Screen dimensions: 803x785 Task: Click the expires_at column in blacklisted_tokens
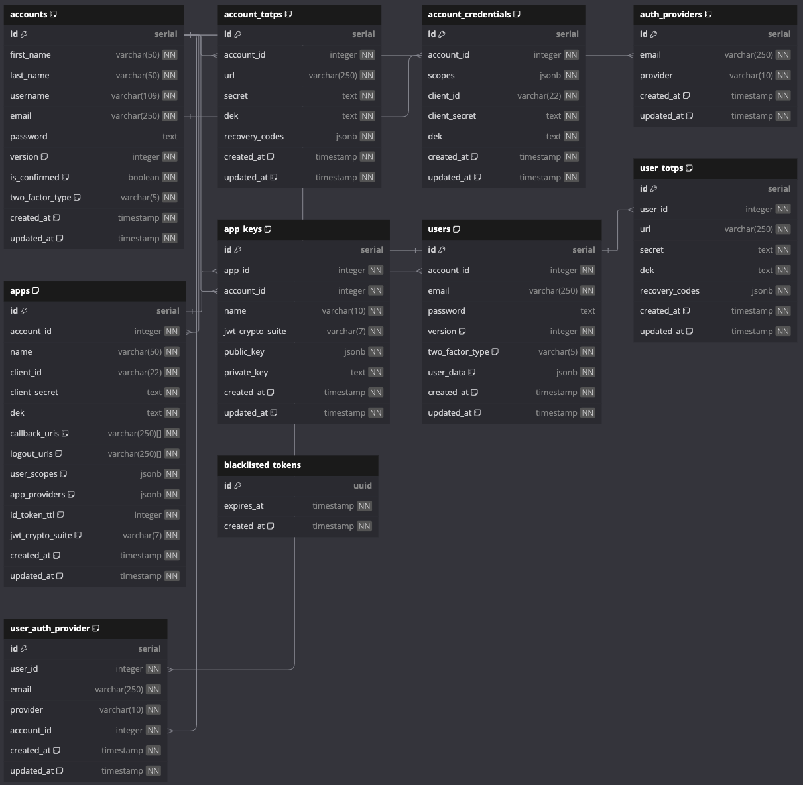tap(298, 506)
